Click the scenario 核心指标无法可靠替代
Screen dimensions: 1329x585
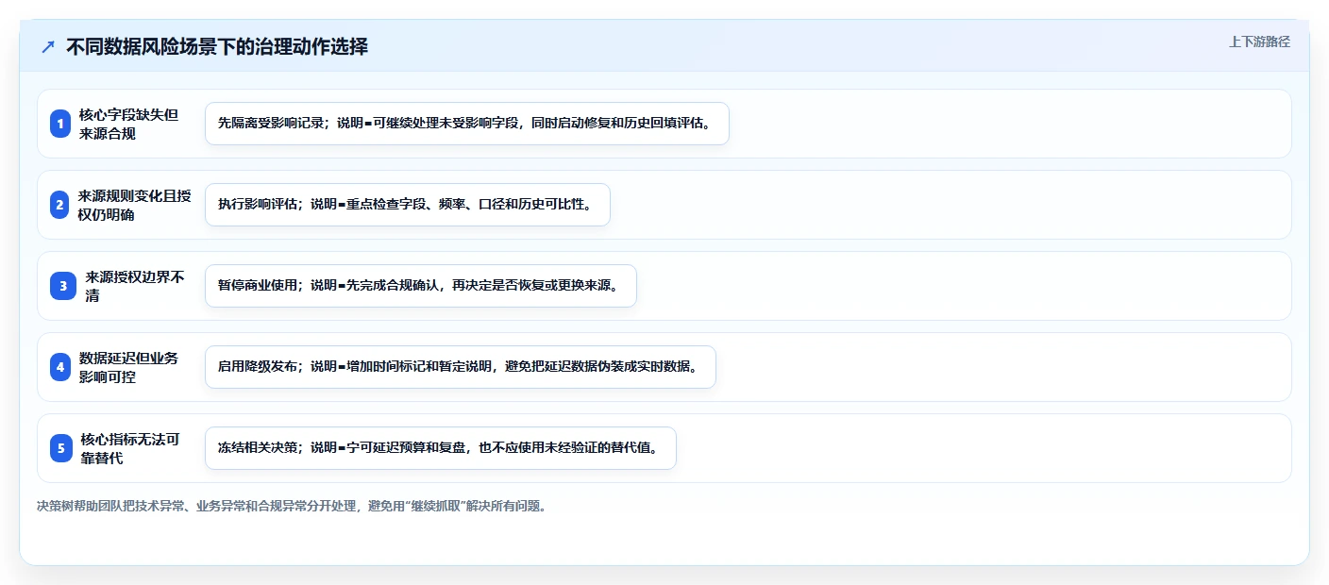click(130, 448)
